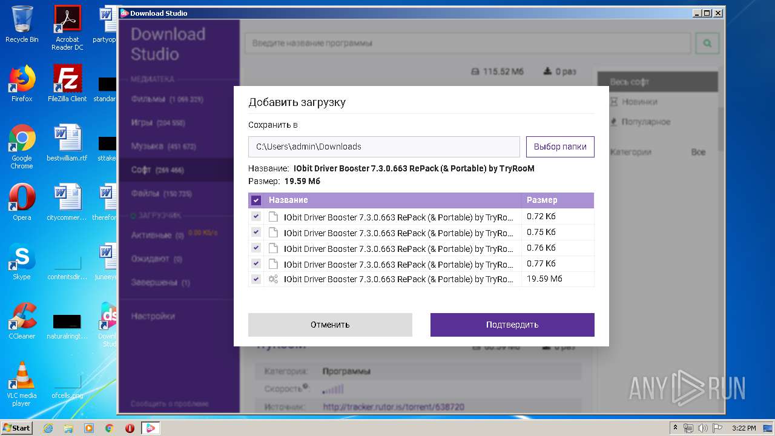
Task: Open the Opera desktop icon
Action: point(22,202)
